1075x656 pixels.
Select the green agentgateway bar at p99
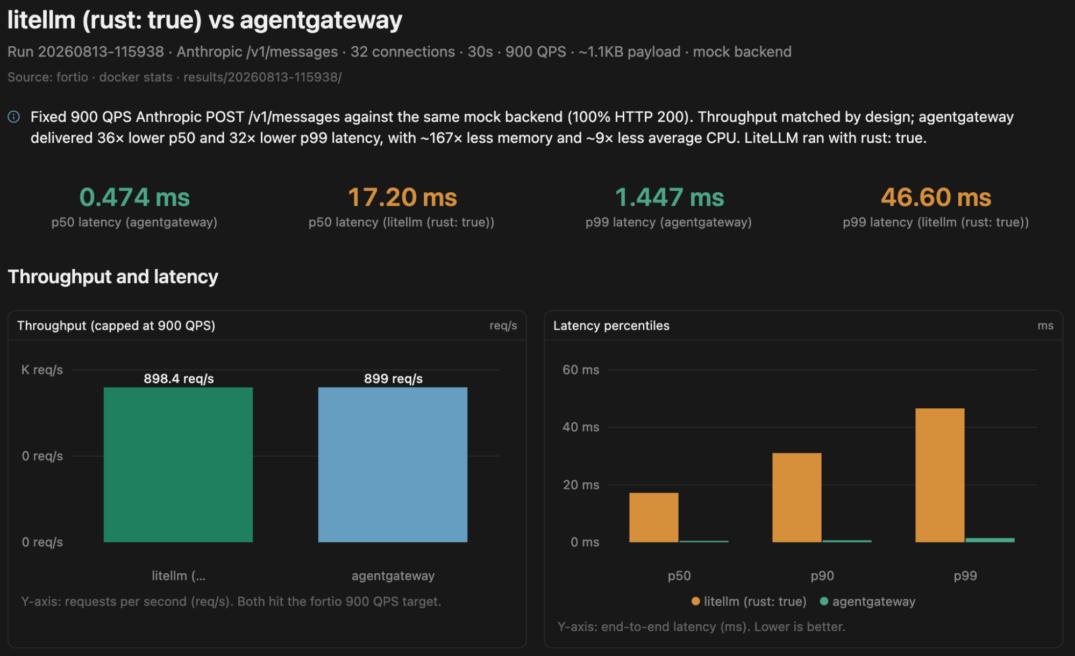990,540
